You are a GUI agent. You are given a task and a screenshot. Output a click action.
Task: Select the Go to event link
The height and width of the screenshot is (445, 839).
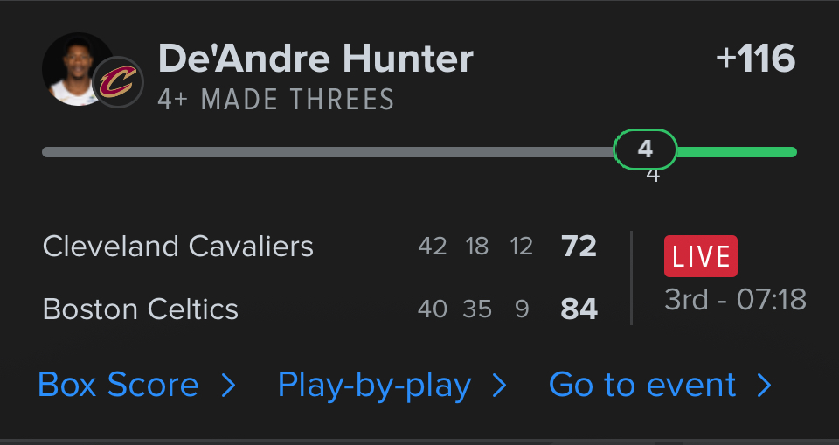click(642, 386)
